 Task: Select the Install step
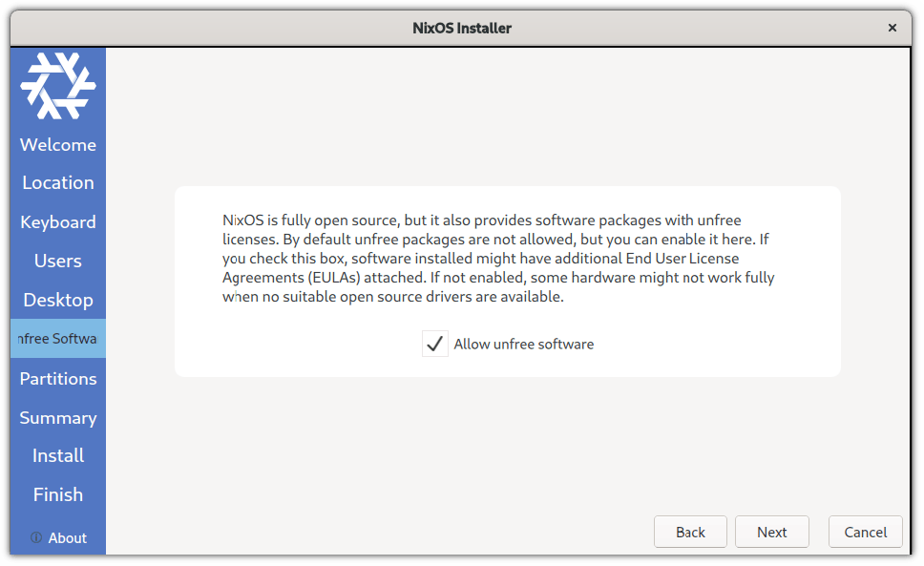tap(58, 455)
